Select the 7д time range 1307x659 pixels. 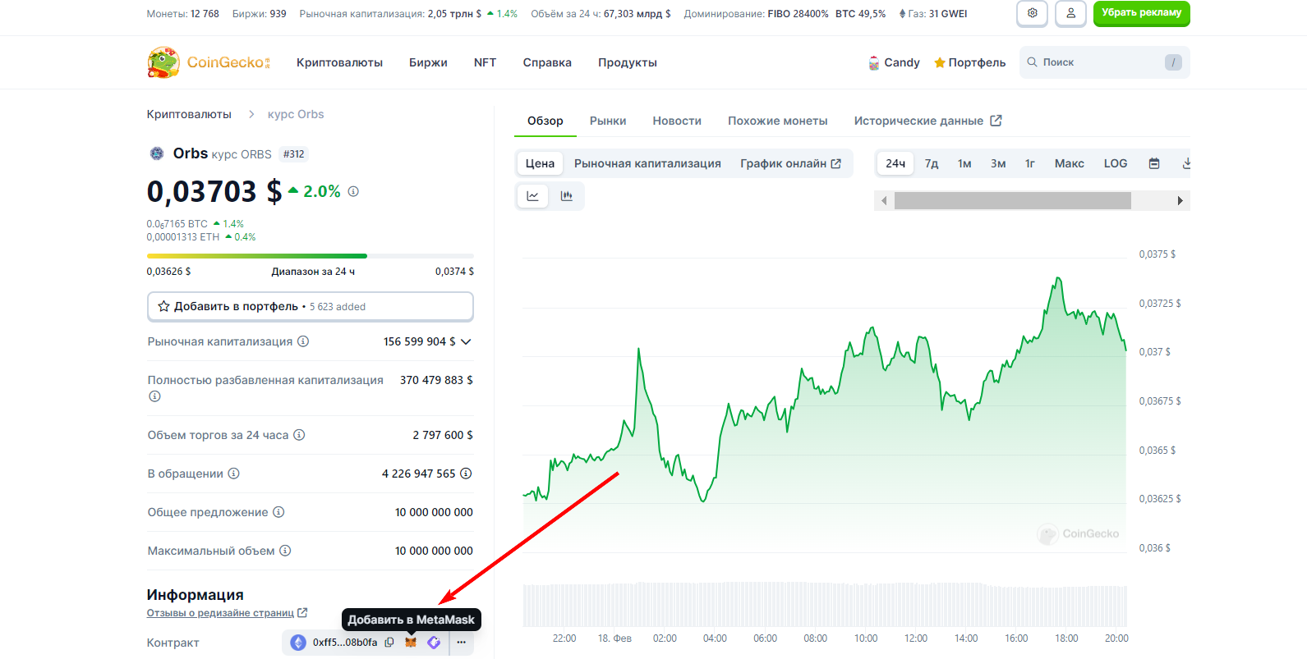(x=932, y=163)
